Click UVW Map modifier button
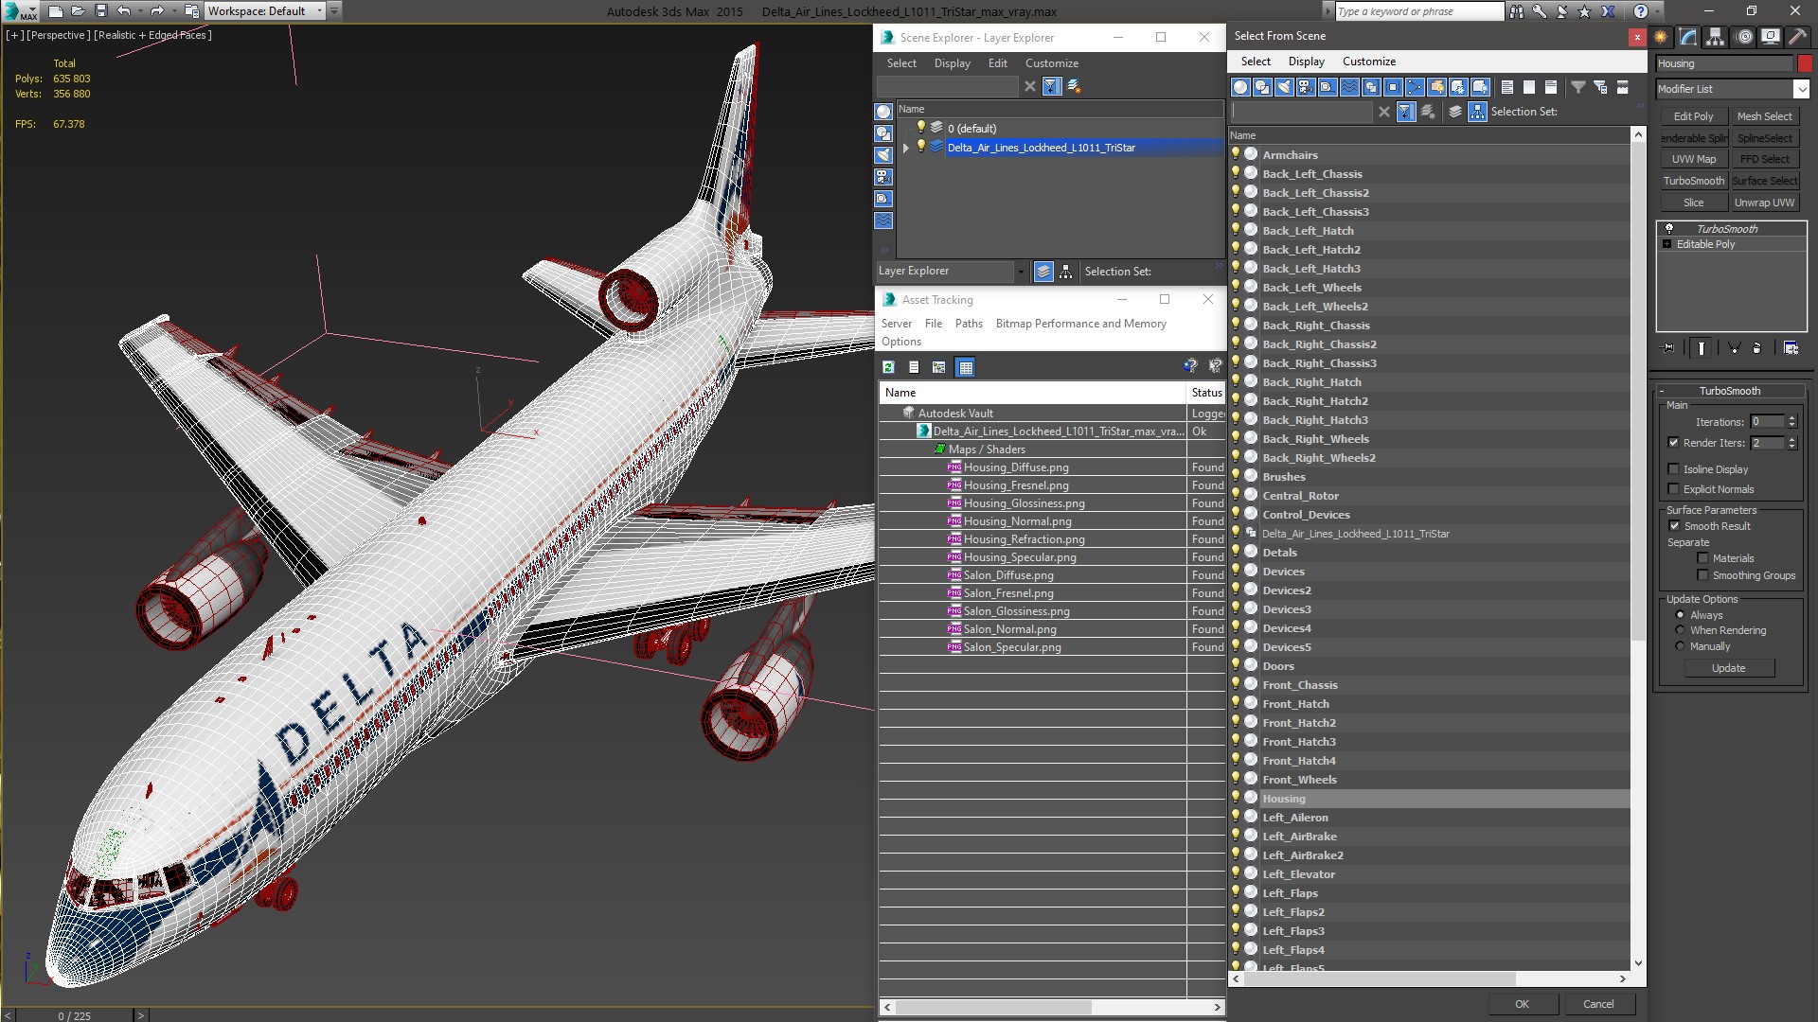This screenshot has height=1022, width=1818. 1693,159
